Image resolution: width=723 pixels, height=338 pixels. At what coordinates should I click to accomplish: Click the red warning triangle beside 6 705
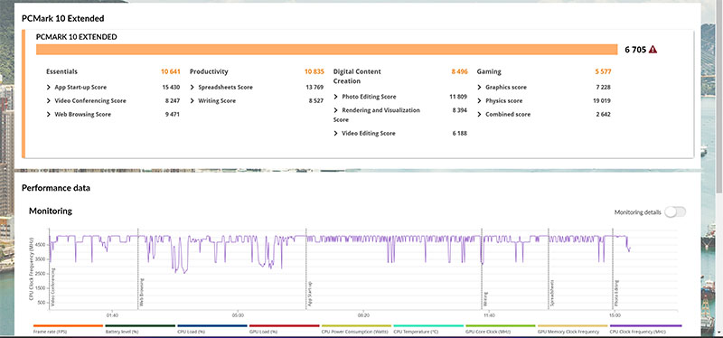tap(653, 50)
